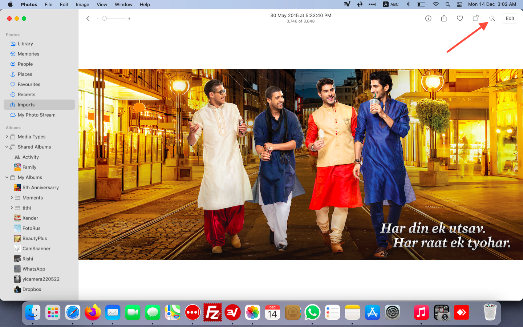Open the Photos app menu

click(29, 4)
